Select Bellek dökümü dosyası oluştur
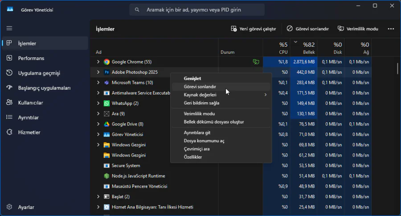Viewport: 401px width, 216px height. (221, 122)
